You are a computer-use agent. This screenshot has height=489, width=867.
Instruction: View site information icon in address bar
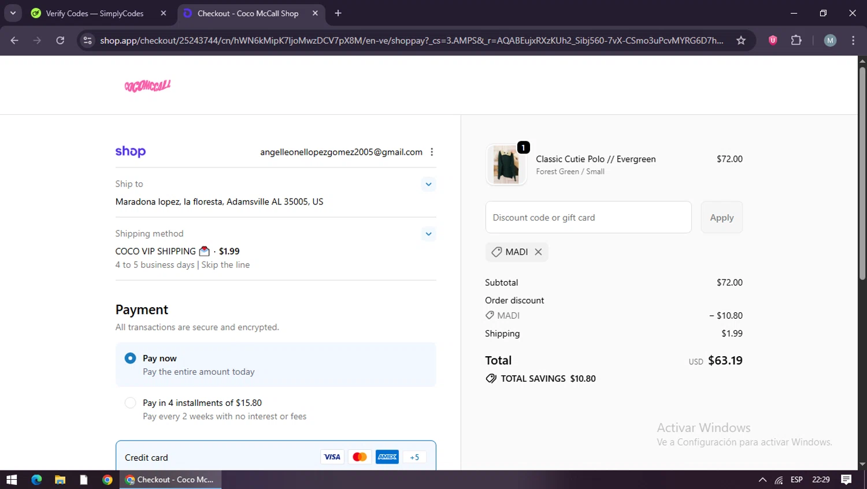[87, 40]
